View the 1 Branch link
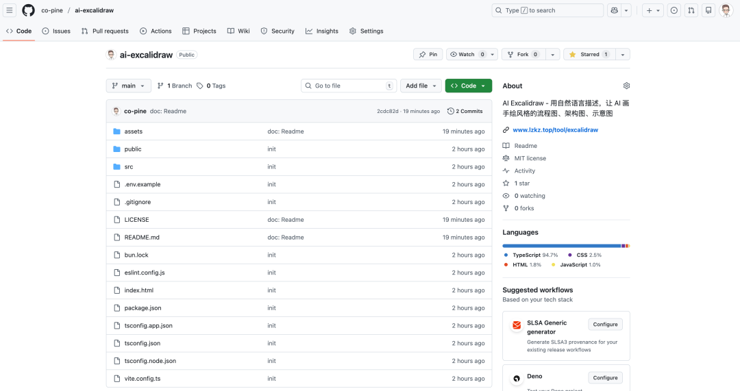Image resolution: width=740 pixels, height=391 pixels. coord(175,86)
